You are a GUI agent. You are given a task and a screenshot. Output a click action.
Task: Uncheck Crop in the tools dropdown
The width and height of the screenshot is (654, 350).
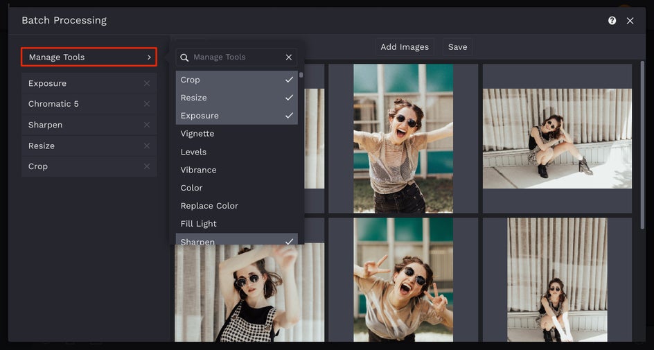[289, 80]
